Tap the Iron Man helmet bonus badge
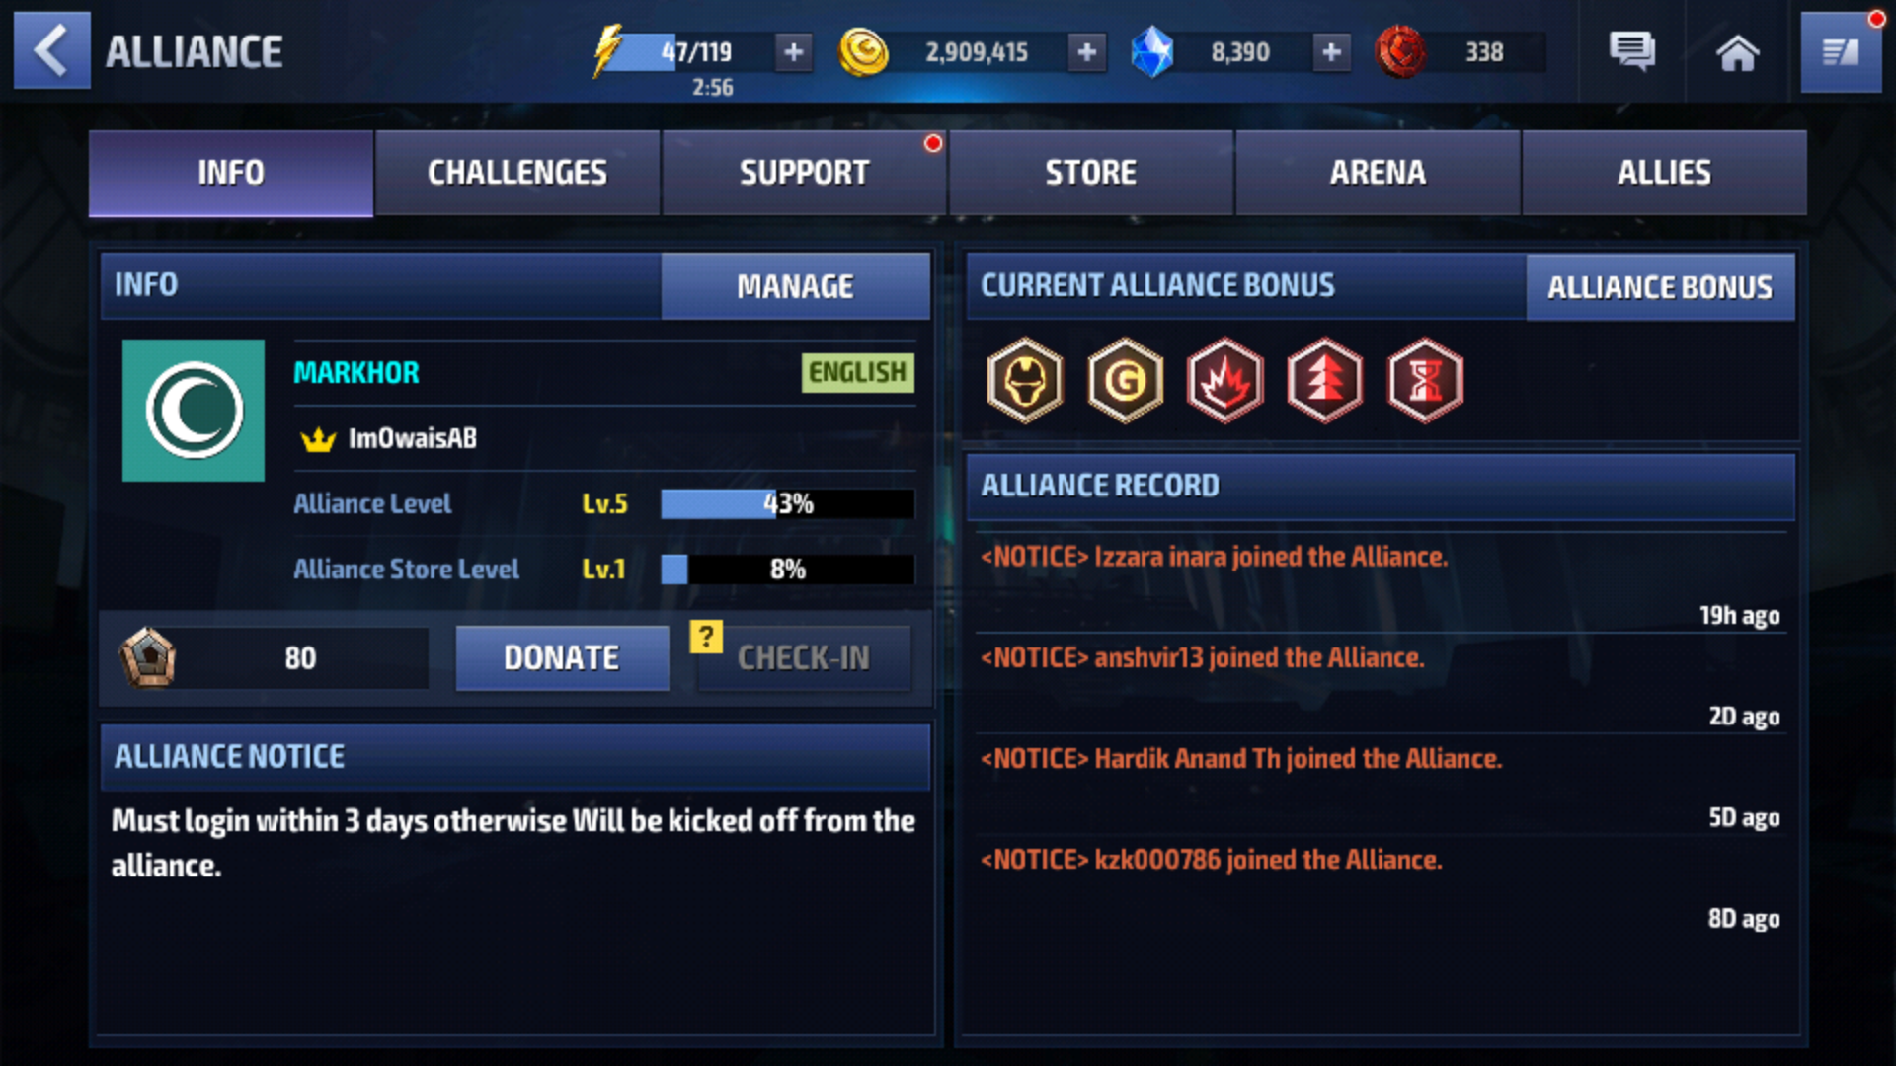Screen dimensions: 1896x1066 tap(1025, 380)
